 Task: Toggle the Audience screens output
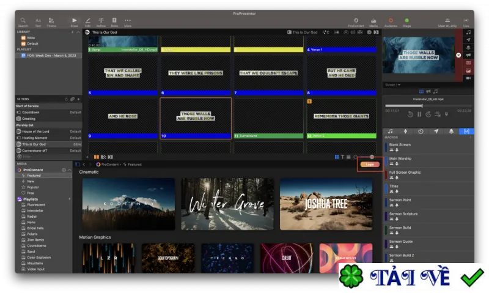(x=391, y=22)
